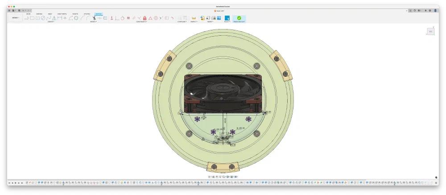Select the Circular Pattern sketch tool
The width and height of the screenshot is (446, 195).
[76, 18]
